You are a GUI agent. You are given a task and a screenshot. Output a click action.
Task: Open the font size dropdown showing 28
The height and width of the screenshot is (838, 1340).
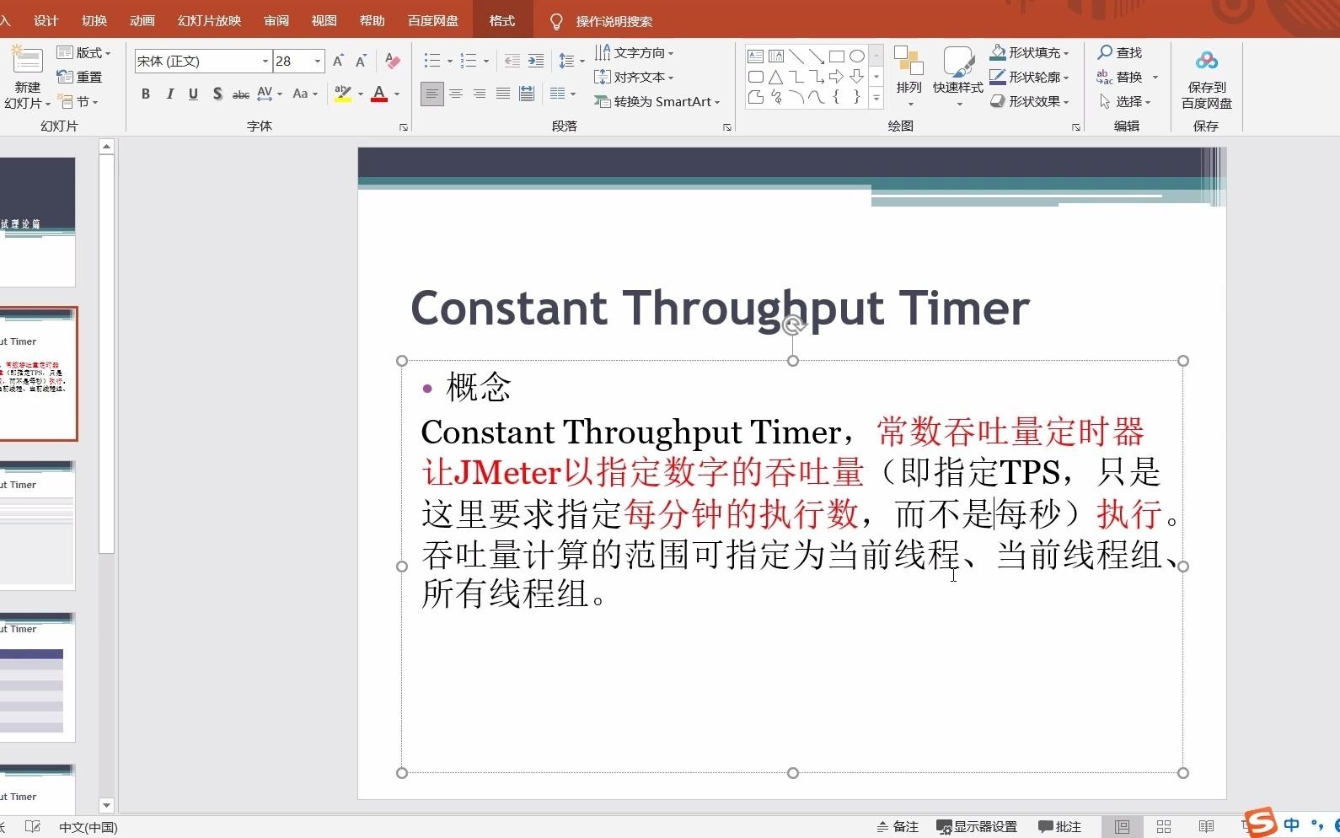pyautogui.click(x=318, y=61)
